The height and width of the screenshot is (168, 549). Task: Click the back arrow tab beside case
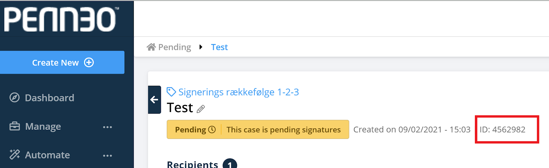[154, 100]
